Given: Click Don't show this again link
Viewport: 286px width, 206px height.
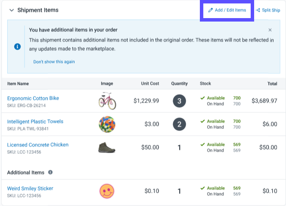Looking at the screenshot, I should (54, 62).
